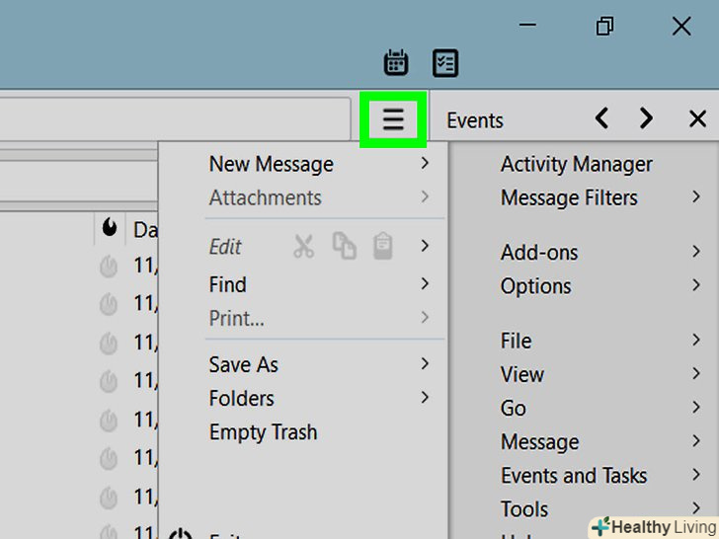719x539 pixels.
Task: Minimize the Thunderbird window
Action: coord(527,26)
